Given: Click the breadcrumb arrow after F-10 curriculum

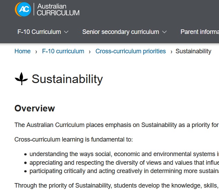Looking at the screenshot, I should click(90, 52).
